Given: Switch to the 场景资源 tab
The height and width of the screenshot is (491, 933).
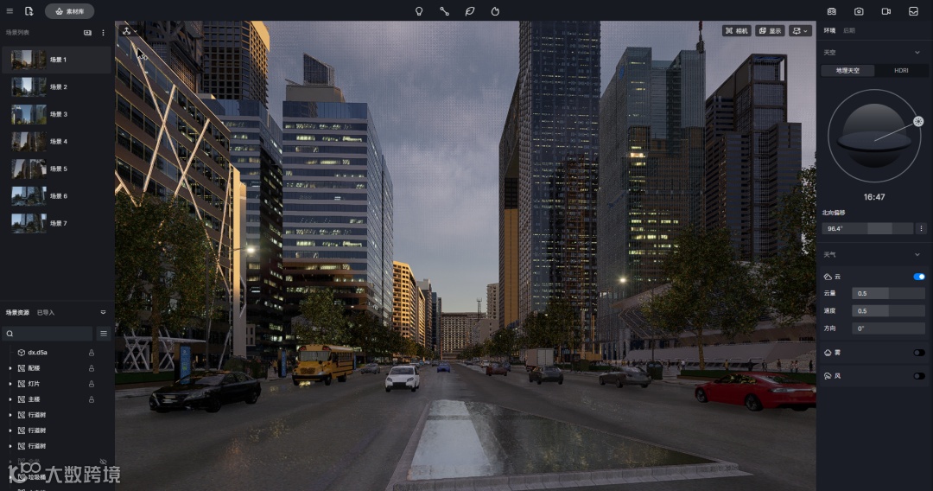Looking at the screenshot, I should 17,312.
